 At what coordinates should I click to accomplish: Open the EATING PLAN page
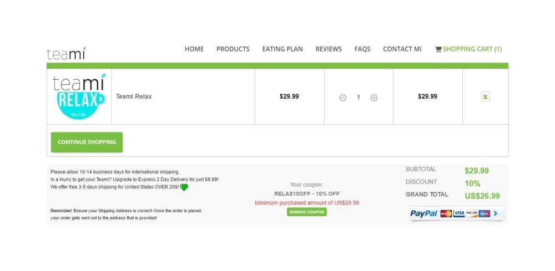282,49
